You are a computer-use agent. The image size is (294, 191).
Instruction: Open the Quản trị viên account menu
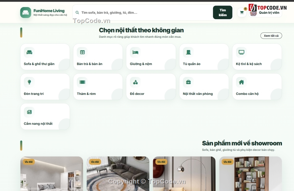pos(265,13)
